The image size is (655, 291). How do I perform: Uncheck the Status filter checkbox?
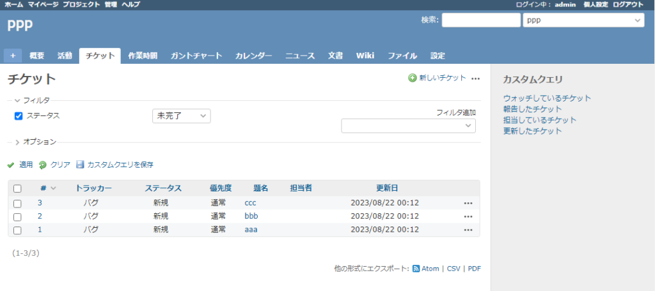point(19,116)
